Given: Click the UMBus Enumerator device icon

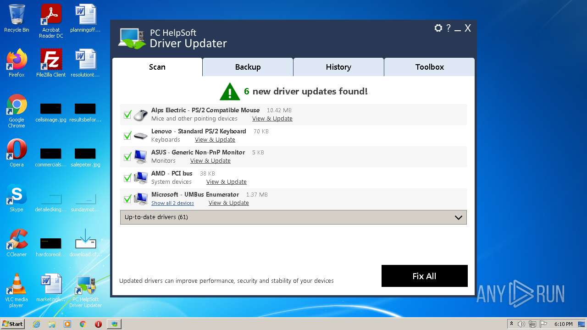Looking at the screenshot, I should coord(141,198).
